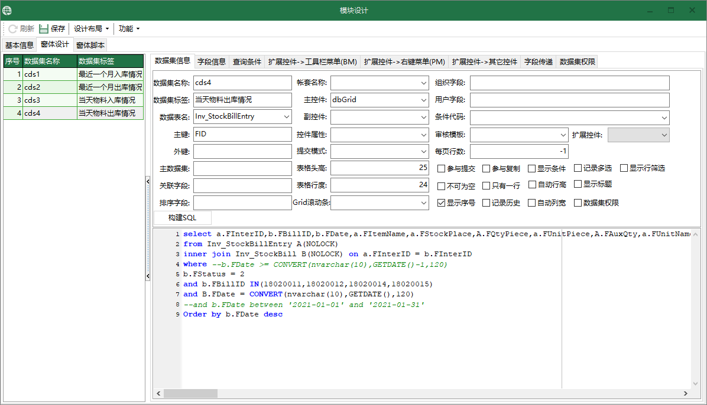Screen dimensions: 707x405
Task: Click the 数据集标签 column header
Action: pos(110,61)
